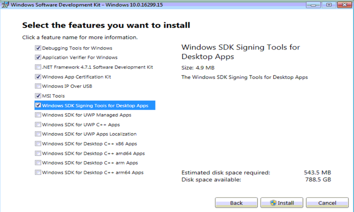Check Windows SDK for Desktop C++ arm Apps
This screenshot has width=354, height=212.
pos(38,163)
